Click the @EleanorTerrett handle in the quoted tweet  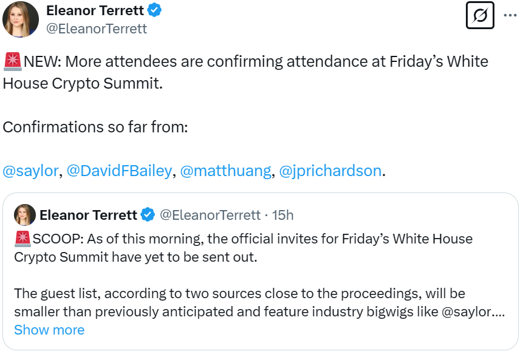click(x=210, y=215)
